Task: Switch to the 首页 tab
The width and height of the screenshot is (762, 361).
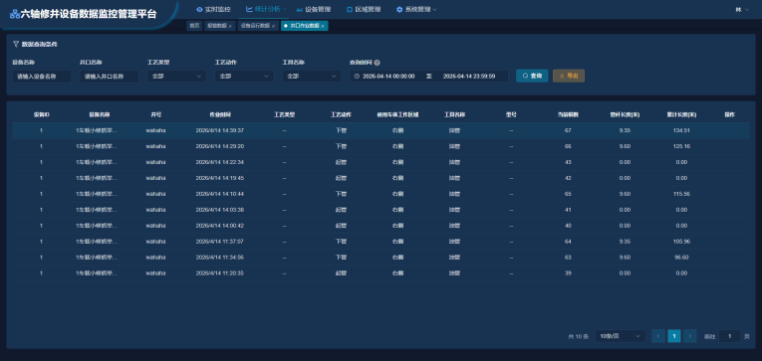Action: tap(194, 26)
